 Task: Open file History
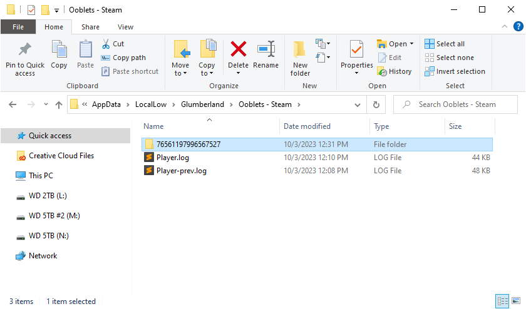(394, 71)
